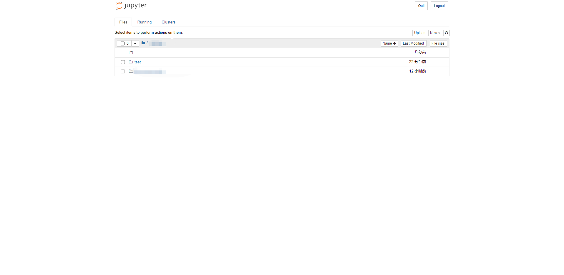Image resolution: width=564 pixels, height=275 pixels.
Task: Switch to the Running tab
Action: coord(145,22)
